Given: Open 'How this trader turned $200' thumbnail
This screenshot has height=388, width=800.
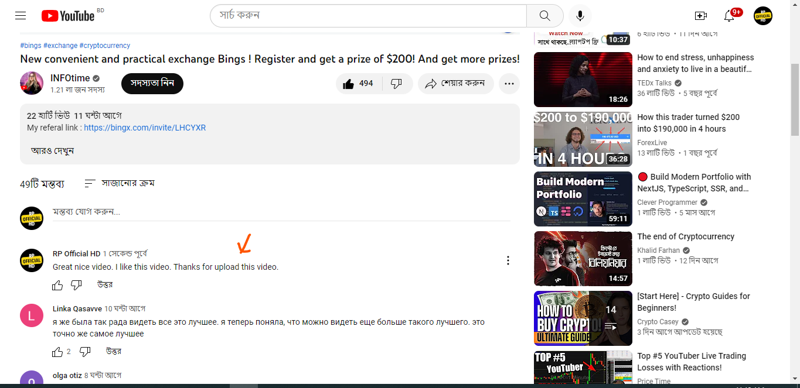Looking at the screenshot, I should tap(583, 139).
